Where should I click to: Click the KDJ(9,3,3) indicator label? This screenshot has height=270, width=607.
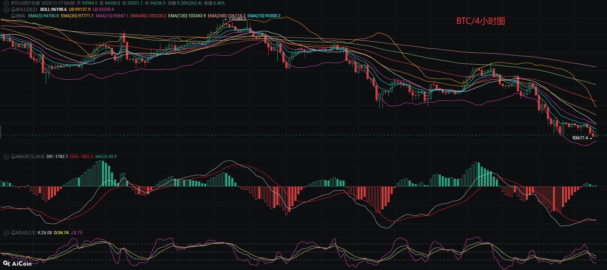[26, 233]
